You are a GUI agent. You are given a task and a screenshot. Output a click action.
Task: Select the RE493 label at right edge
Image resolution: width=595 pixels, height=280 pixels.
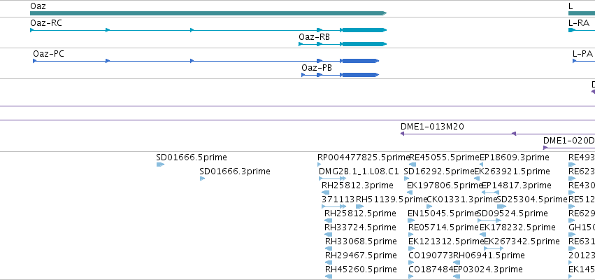click(582, 157)
